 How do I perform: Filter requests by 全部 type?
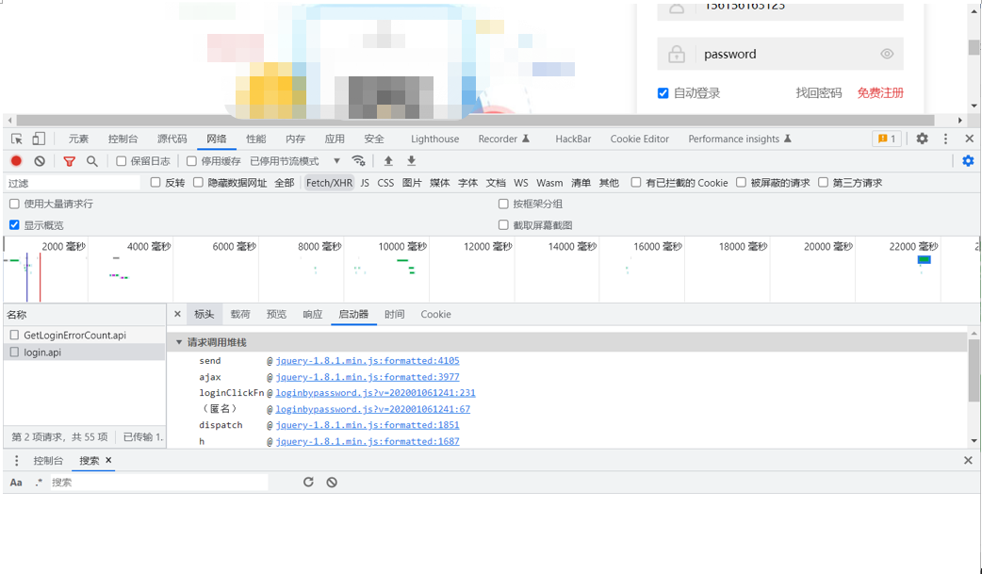pyautogui.click(x=284, y=182)
